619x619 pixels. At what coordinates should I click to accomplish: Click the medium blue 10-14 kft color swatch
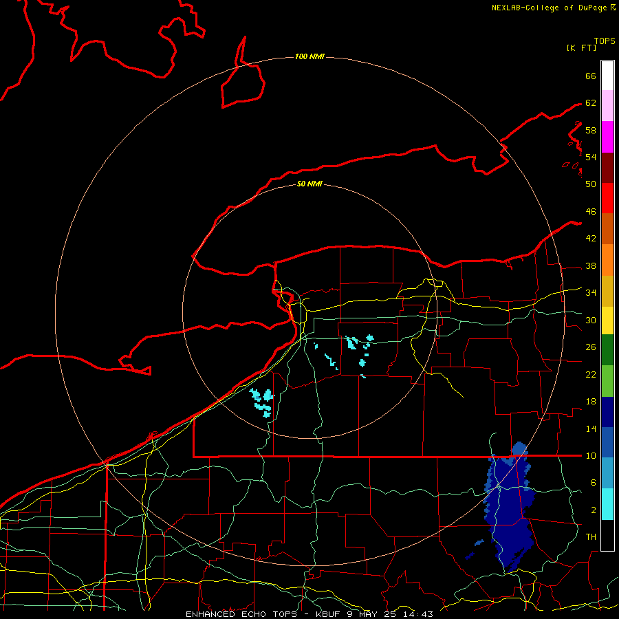pyautogui.click(x=607, y=442)
